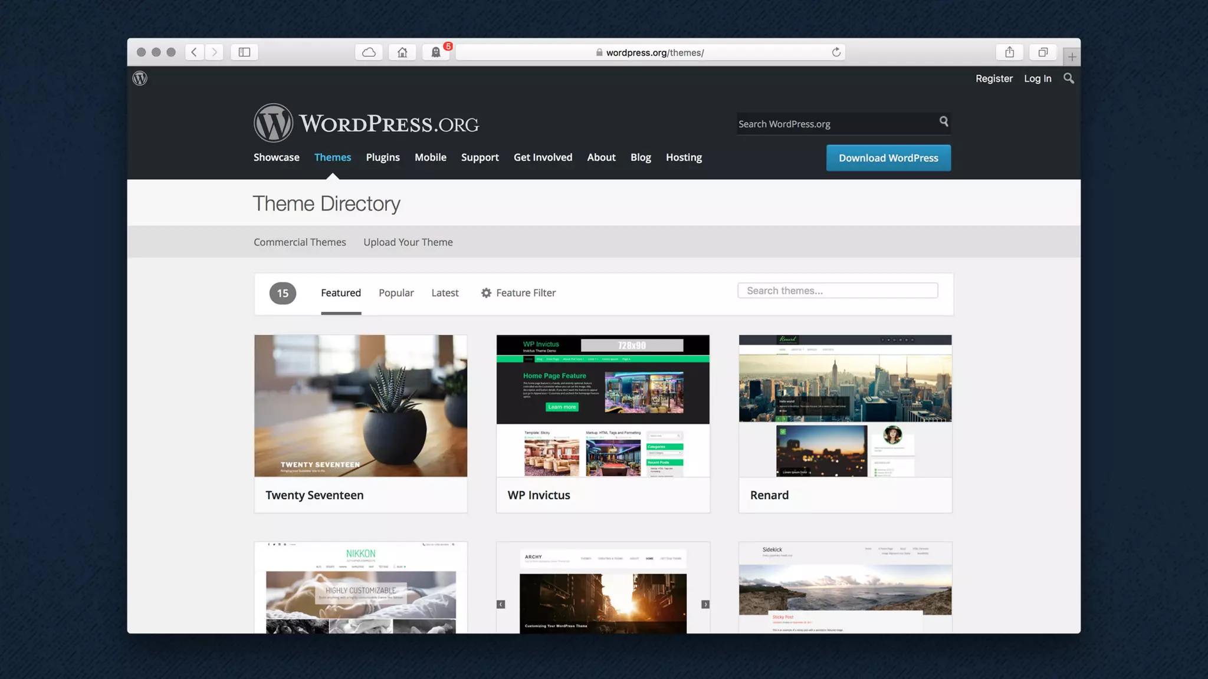
Task: Open a new tab with plus
Action: coord(1072,57)
